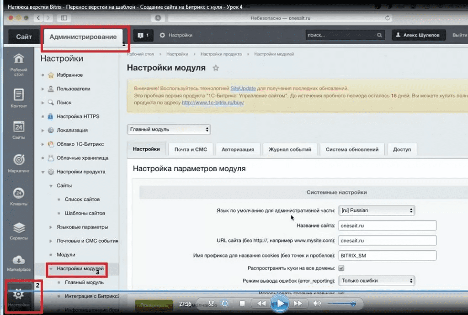Mute the video via speaker icon

pos(317,304)
